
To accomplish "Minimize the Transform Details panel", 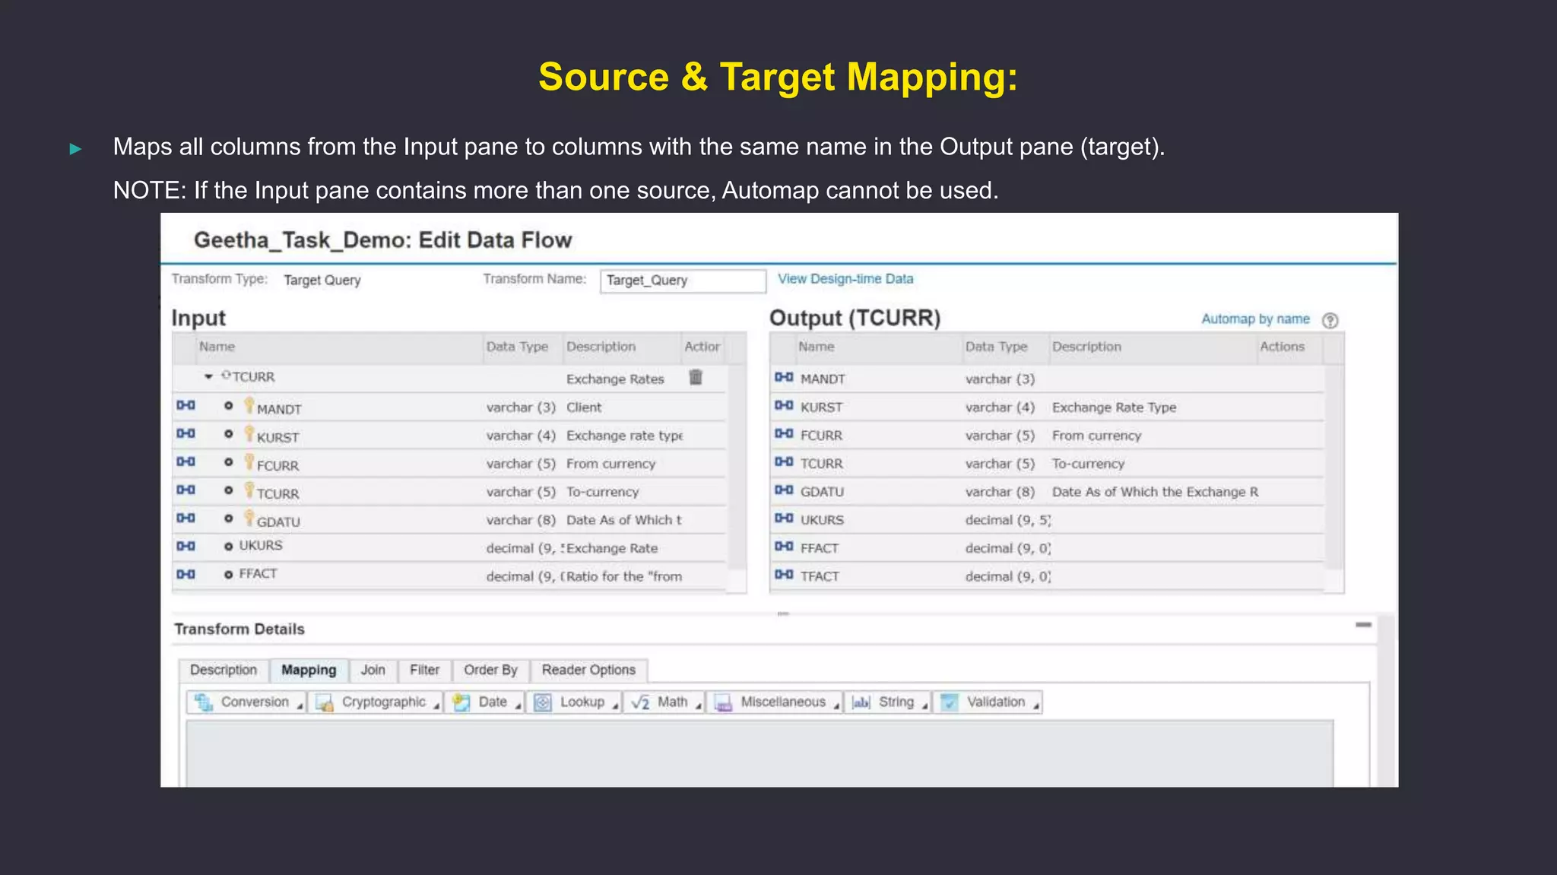I will (x=1363, y=625).
